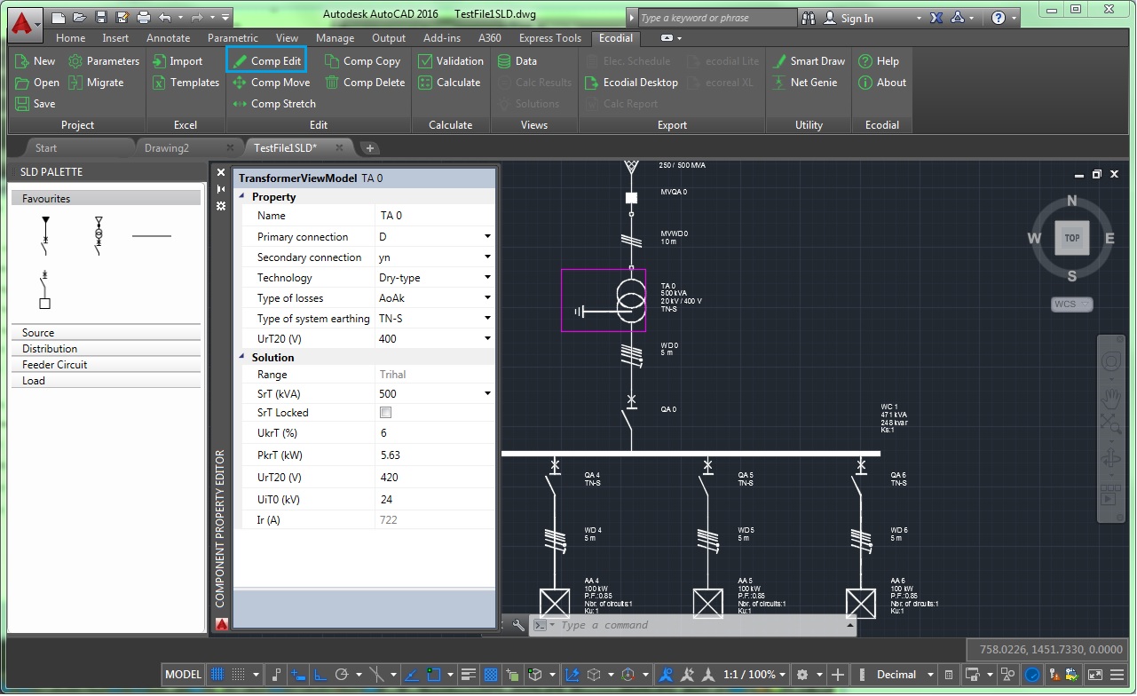Click Sign In in the title bar
The image size is (1137, 696).
click(x=849, y=18)
